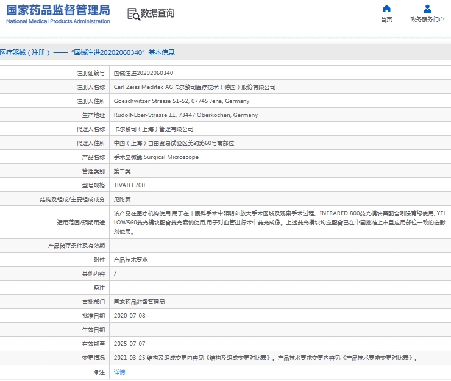
Task: Click the 数据查询 magnifier document icon
Action: (133, 14)
